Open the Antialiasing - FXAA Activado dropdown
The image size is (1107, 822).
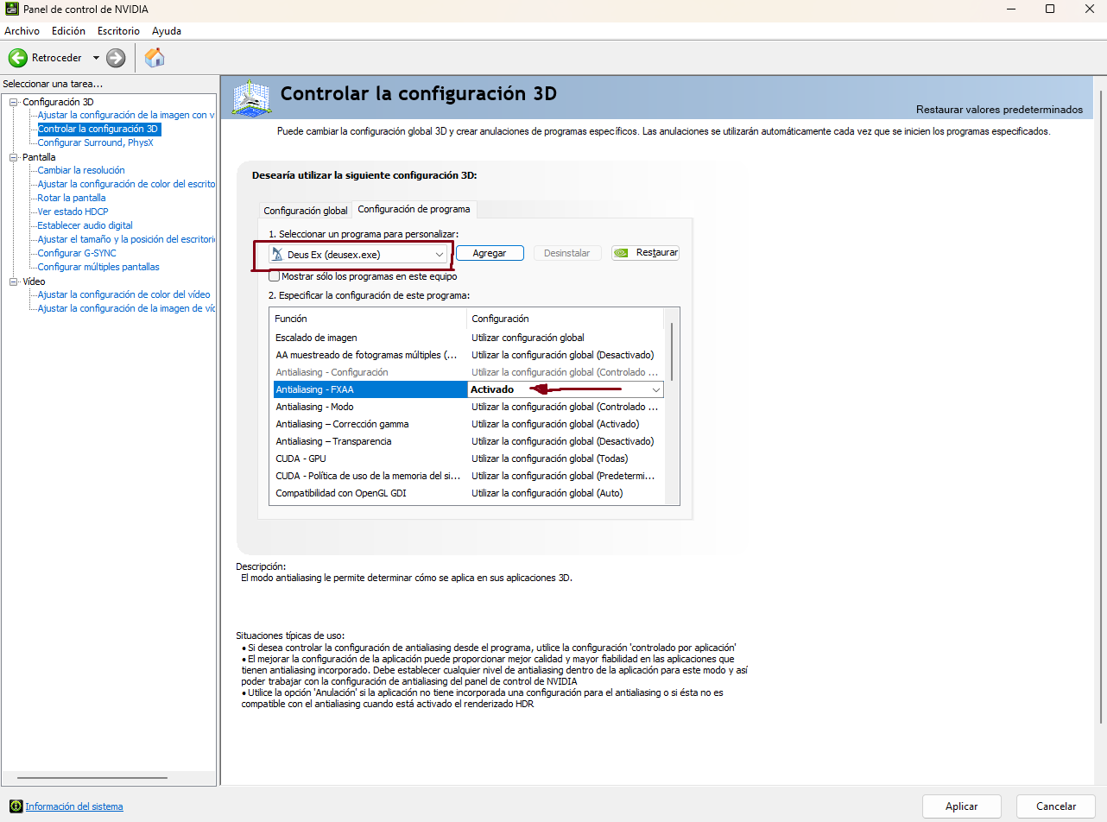[655, 389]
